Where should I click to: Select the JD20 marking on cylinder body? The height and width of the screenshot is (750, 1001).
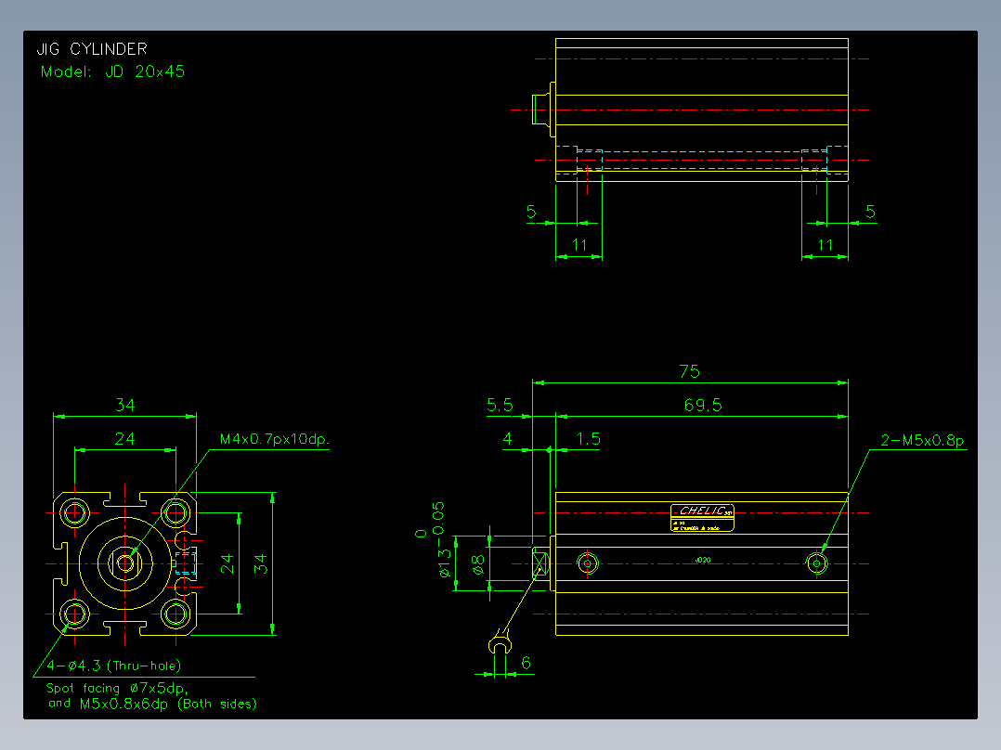[x=703, y=561]
